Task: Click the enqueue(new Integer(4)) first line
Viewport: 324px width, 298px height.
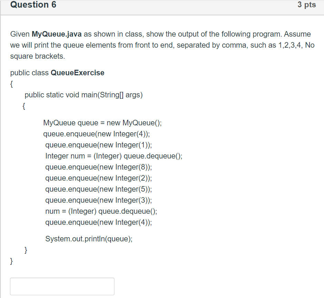Action: [97, 134]
